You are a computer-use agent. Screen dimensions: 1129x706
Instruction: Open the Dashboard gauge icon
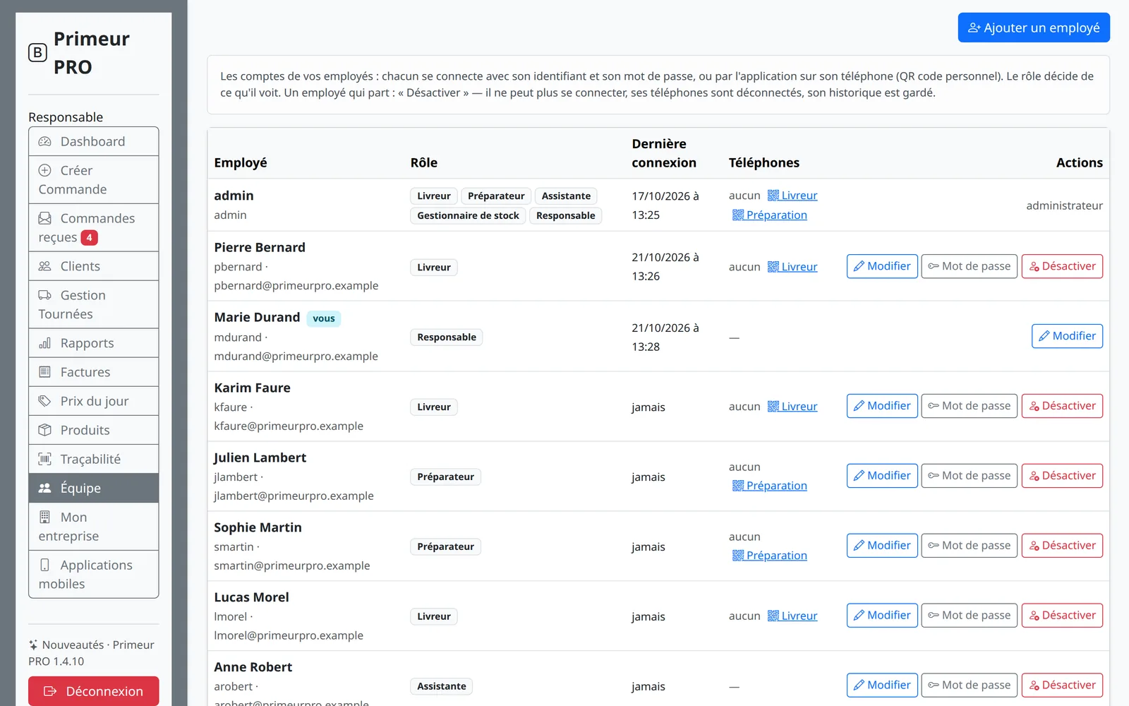[x=44, y=141]
